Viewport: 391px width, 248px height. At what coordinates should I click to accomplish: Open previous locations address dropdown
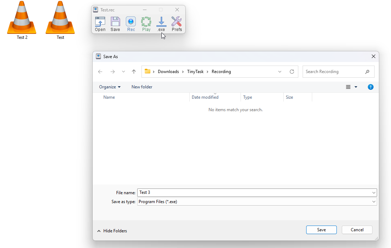click(280, 72)
